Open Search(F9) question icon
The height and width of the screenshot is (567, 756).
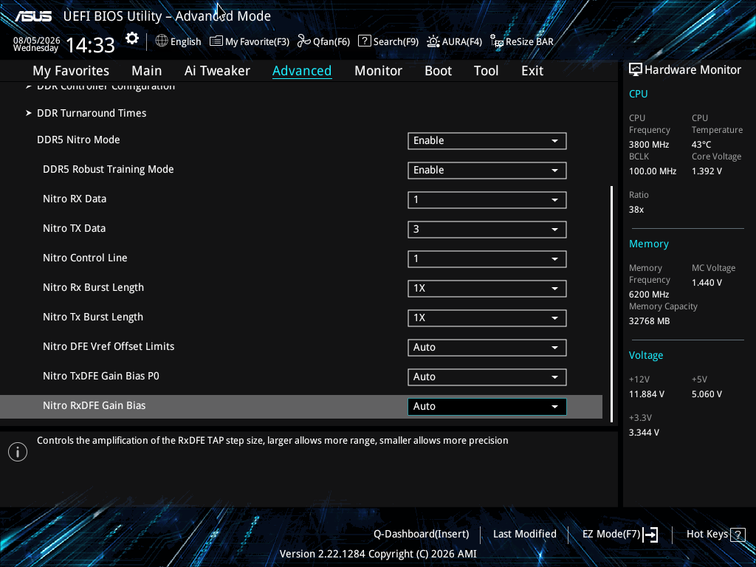coord(365,41)
